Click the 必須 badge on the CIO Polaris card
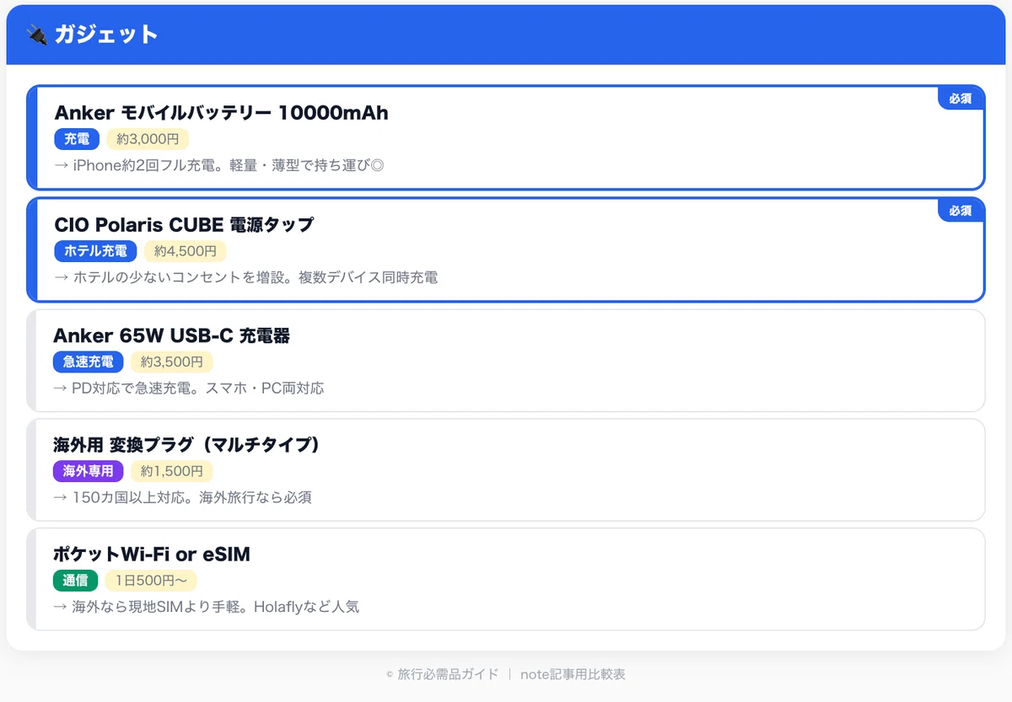This screenshot has width=1012, height=702. (961, 211)
